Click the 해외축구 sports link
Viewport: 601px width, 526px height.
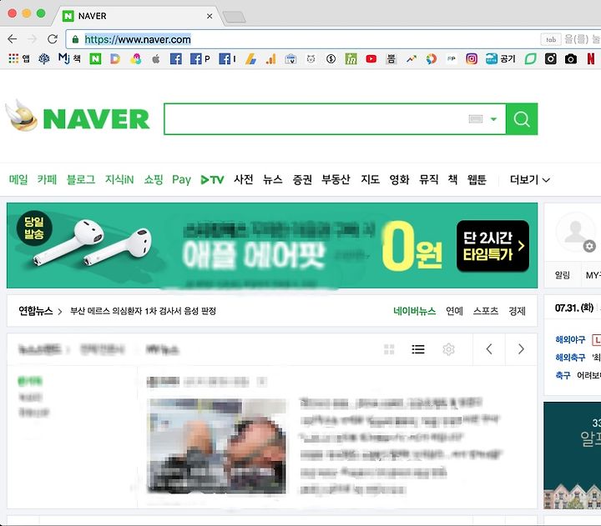570,358
